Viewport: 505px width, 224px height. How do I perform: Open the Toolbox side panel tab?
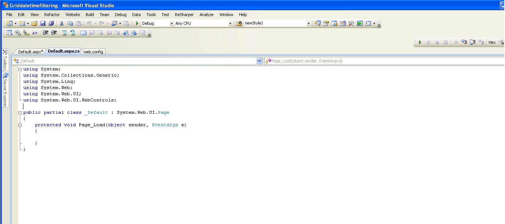5,60
